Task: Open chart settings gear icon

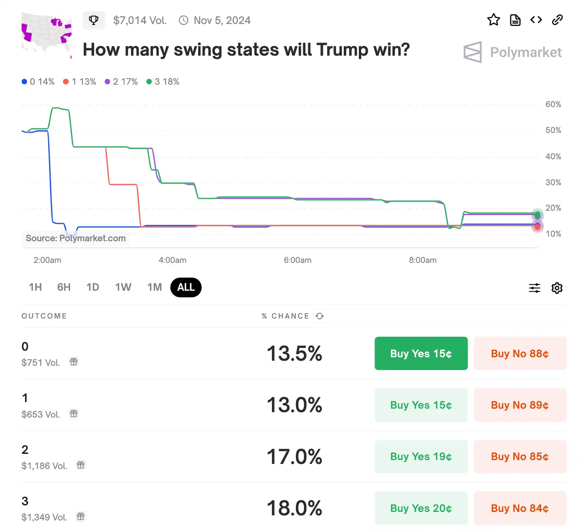Action: [557, 288]
